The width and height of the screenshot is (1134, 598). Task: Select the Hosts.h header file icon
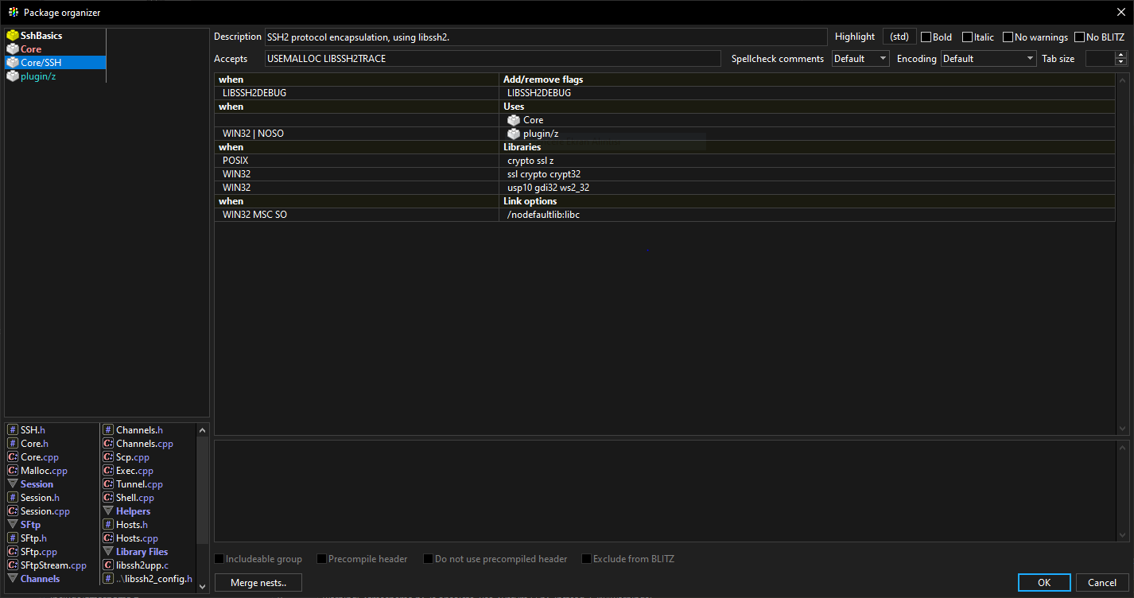pos(107,525)
